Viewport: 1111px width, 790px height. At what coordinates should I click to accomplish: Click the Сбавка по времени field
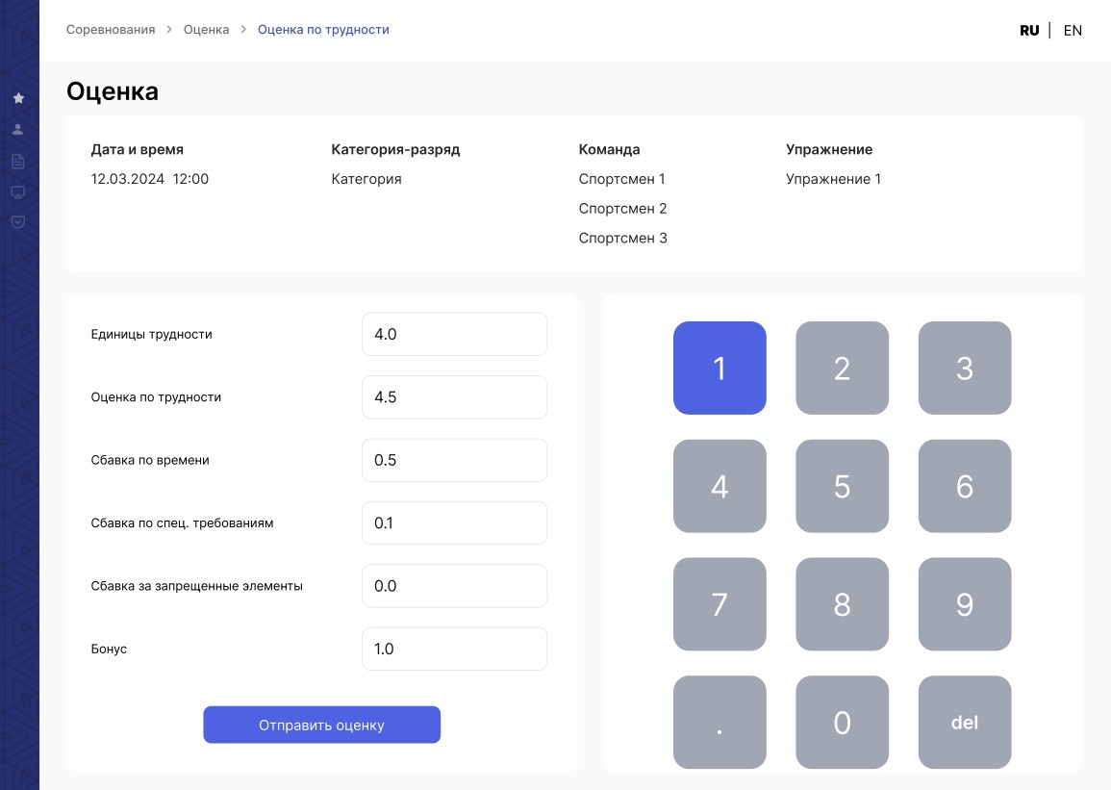454,460
